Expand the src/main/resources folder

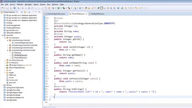tap(5, 60)
